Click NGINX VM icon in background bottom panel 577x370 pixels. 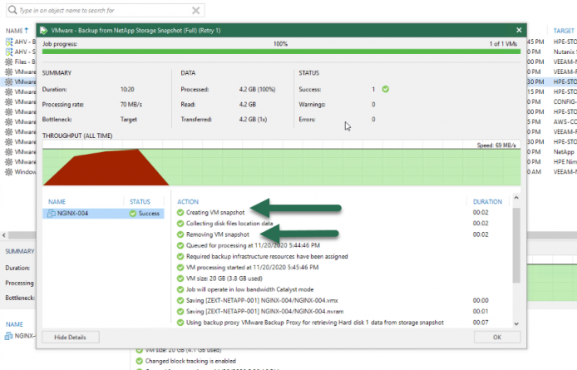(8, 336)
